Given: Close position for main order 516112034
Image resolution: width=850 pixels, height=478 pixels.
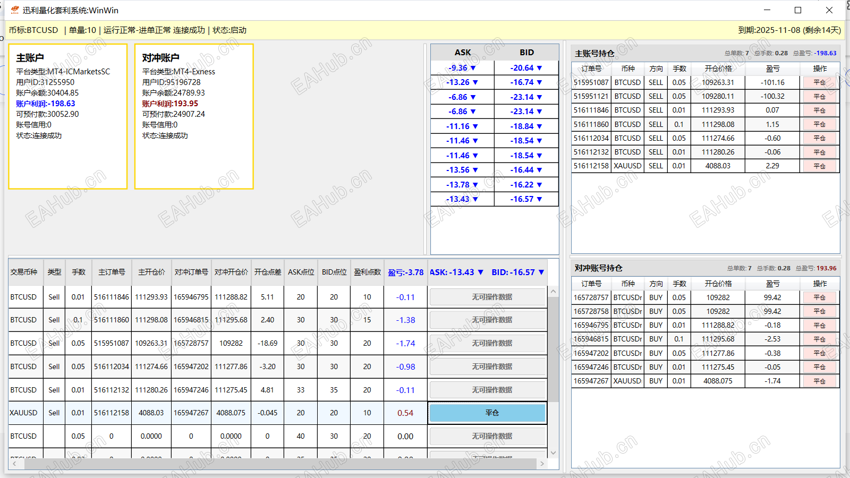Looking at the screenshot, I should (x=820, y=138).
